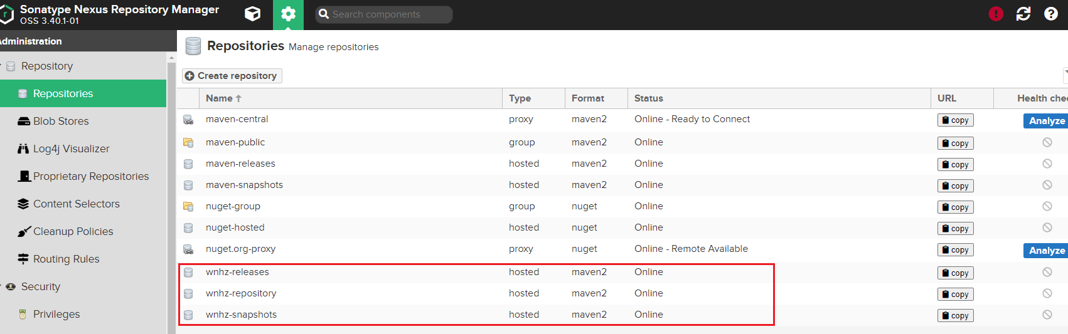Viewport: 1068px width, 334px height.
Task: Click the maven-central proxy repository icon
Action: click(188, 120)
